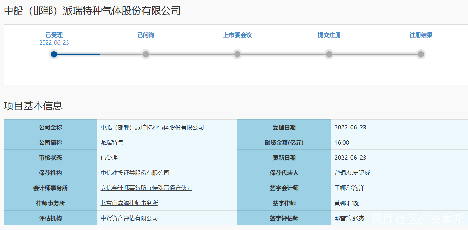Click the 融资金额(亿元) header cell
Viewport: 468px width, 230px height.
point(284,143)
